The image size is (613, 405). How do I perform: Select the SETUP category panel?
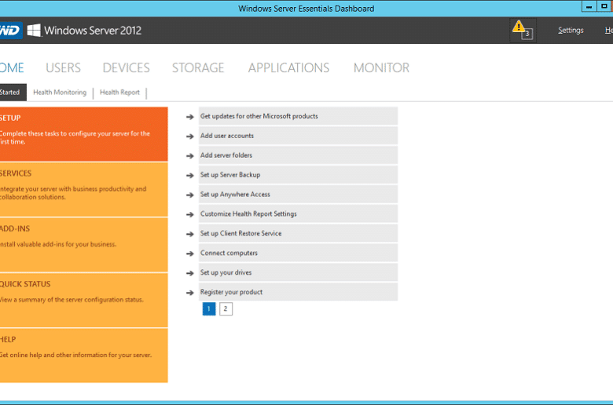coord(83,134)
